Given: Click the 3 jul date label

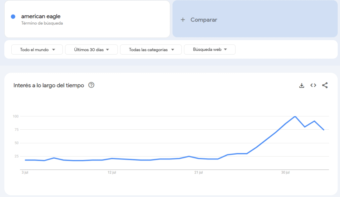Looking at the screenshot, I should click(25, 172).
